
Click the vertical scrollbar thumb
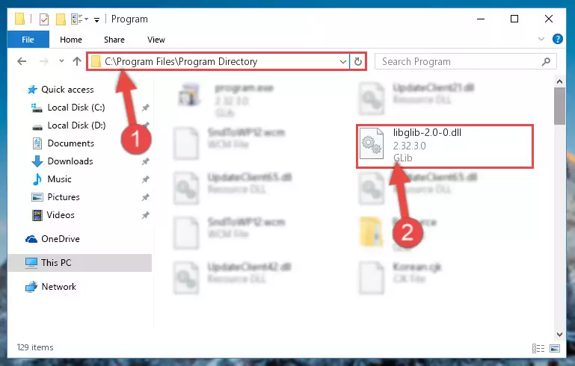[559, 106]
